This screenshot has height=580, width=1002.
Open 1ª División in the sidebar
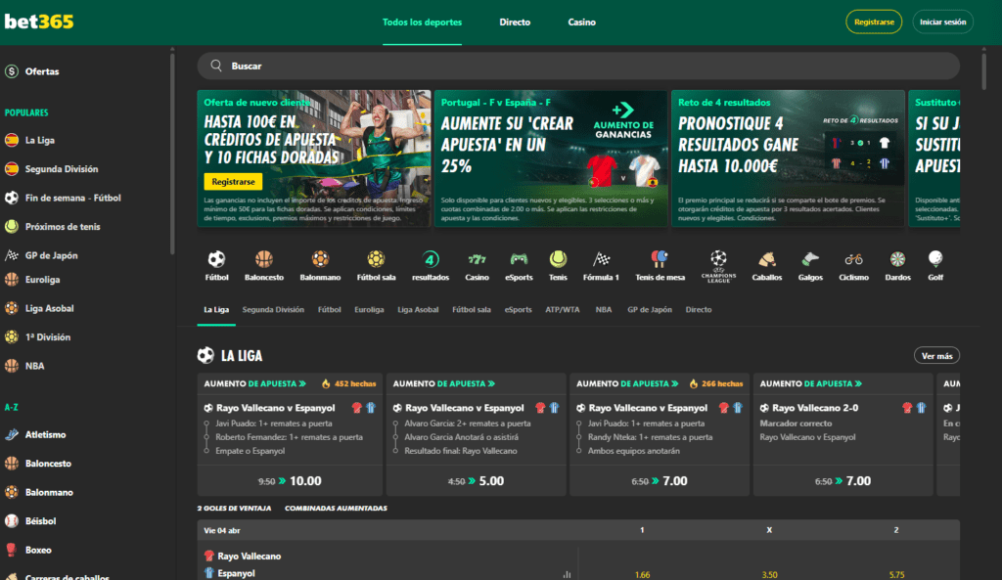point(47,336)
